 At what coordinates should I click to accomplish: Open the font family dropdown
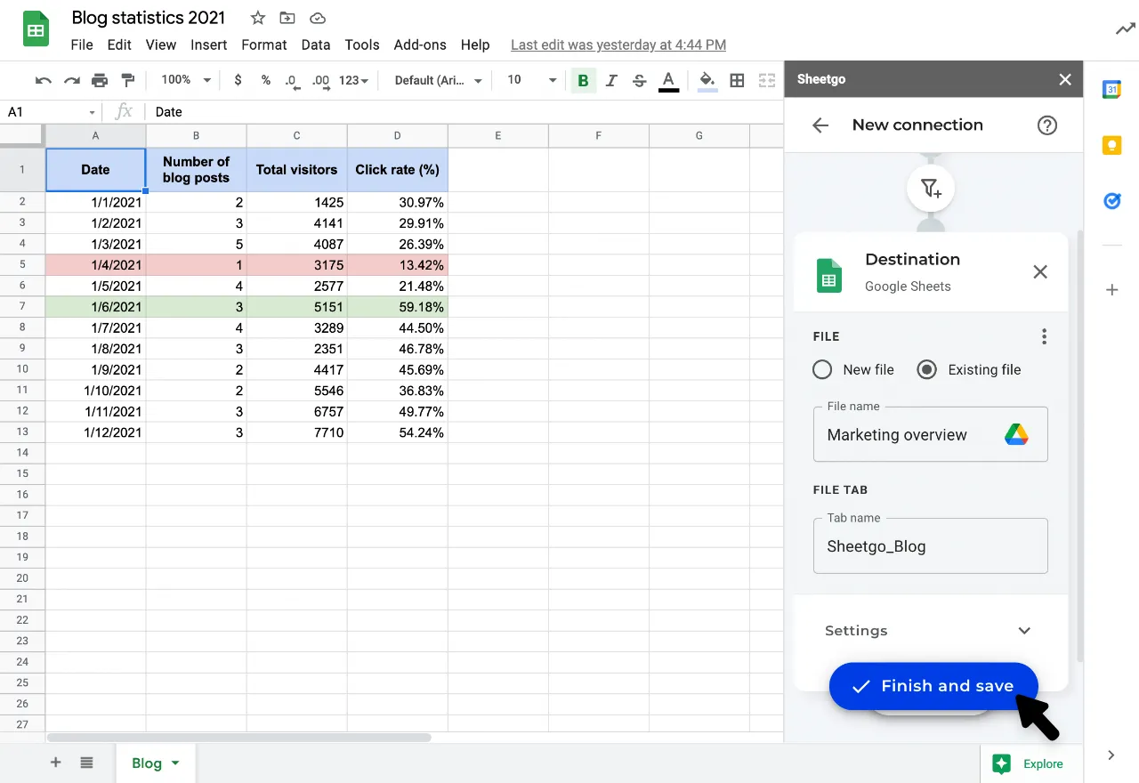pos(438,80)
